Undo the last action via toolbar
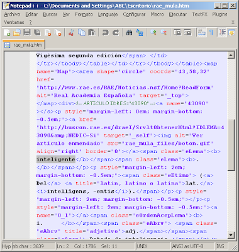The height and width of the screenshot is (252, 239). (x=106, y=33)
